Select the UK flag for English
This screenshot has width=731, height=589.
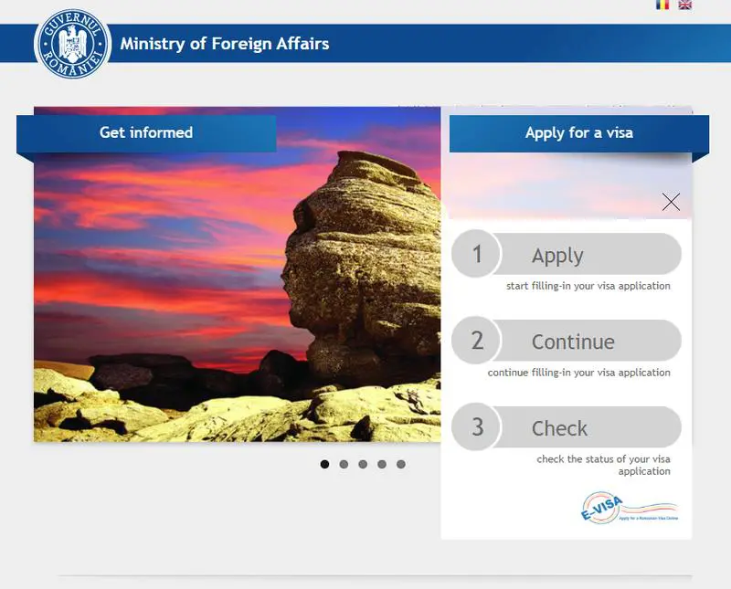684,5
